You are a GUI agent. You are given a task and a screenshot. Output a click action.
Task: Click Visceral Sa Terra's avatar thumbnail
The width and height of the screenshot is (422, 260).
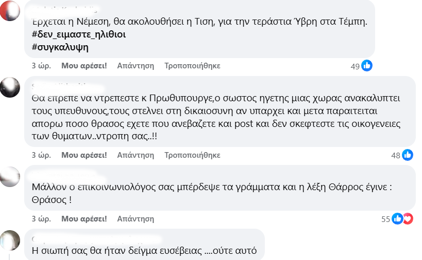click(x=10, y=176)
